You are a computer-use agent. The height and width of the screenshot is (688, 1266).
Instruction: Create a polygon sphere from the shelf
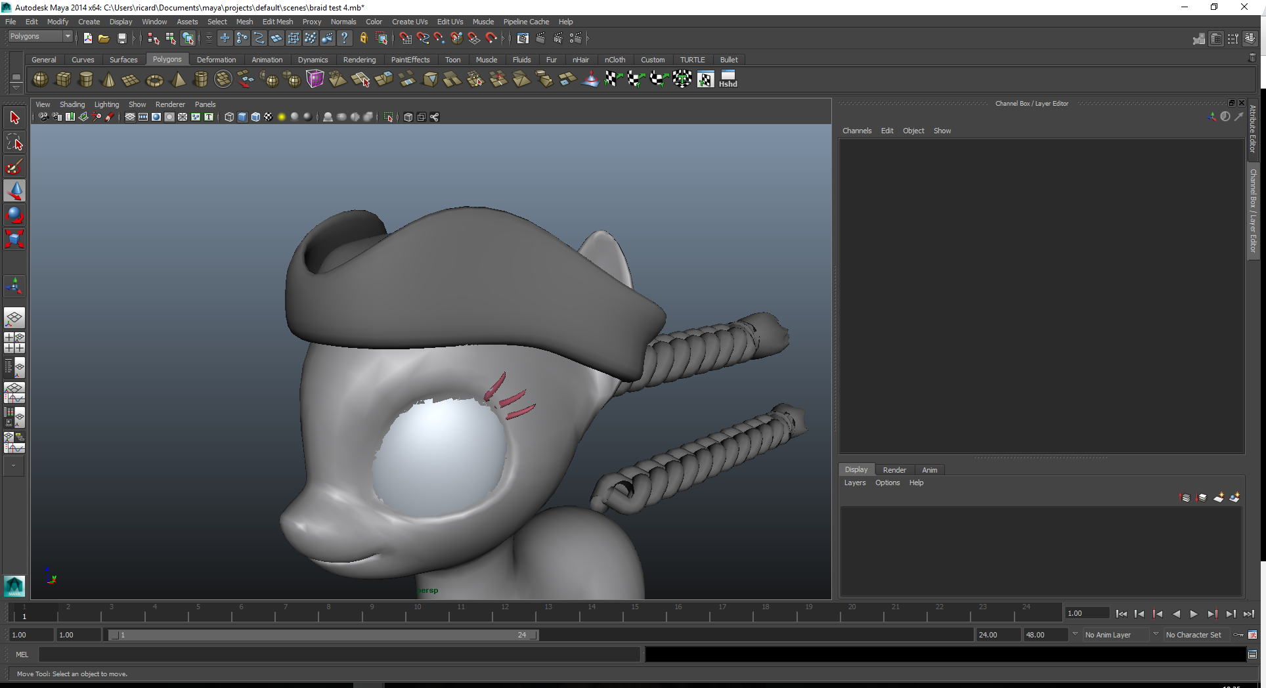[x=40, y=80]
